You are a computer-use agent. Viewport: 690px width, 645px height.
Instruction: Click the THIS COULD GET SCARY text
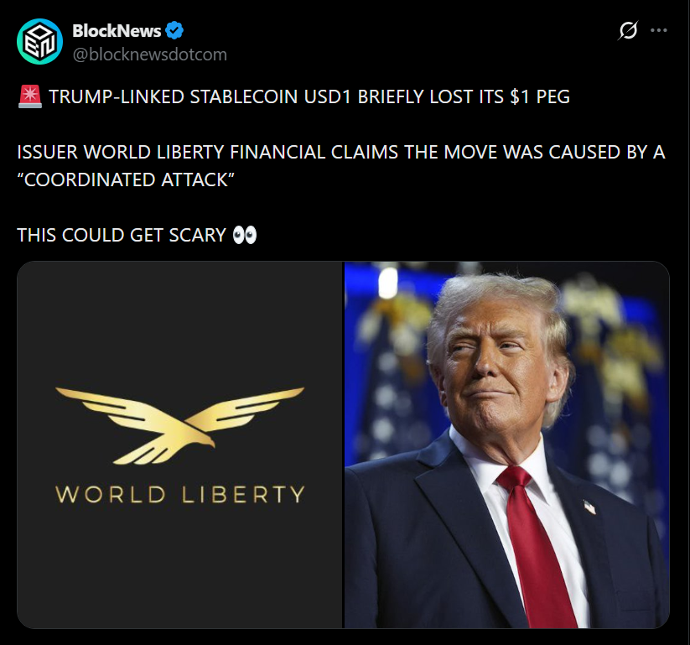pyautogui.click(x=122, y=235)
